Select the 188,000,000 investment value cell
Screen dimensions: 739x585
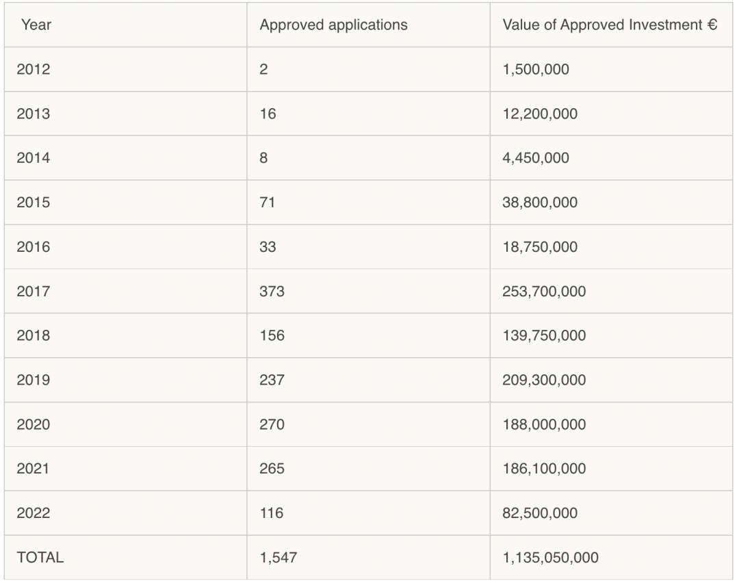point(544,425)
